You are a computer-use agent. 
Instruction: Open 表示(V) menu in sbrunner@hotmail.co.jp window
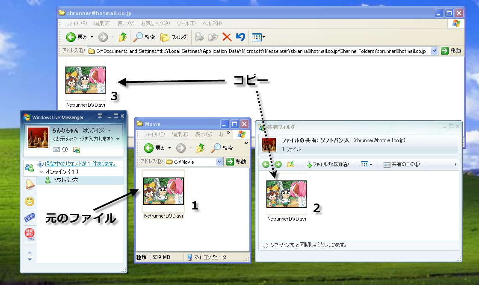coord(126,23)
